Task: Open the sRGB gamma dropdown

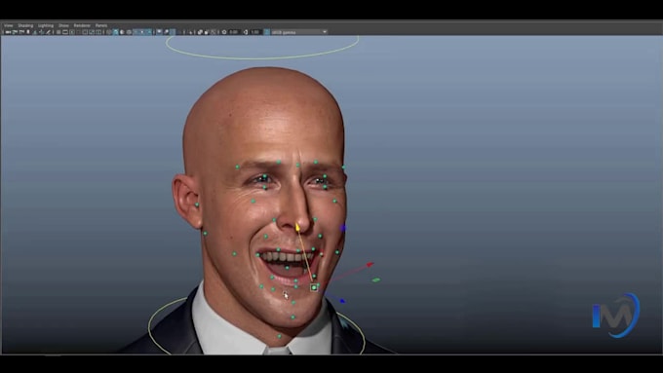Action: coord(299,32)
